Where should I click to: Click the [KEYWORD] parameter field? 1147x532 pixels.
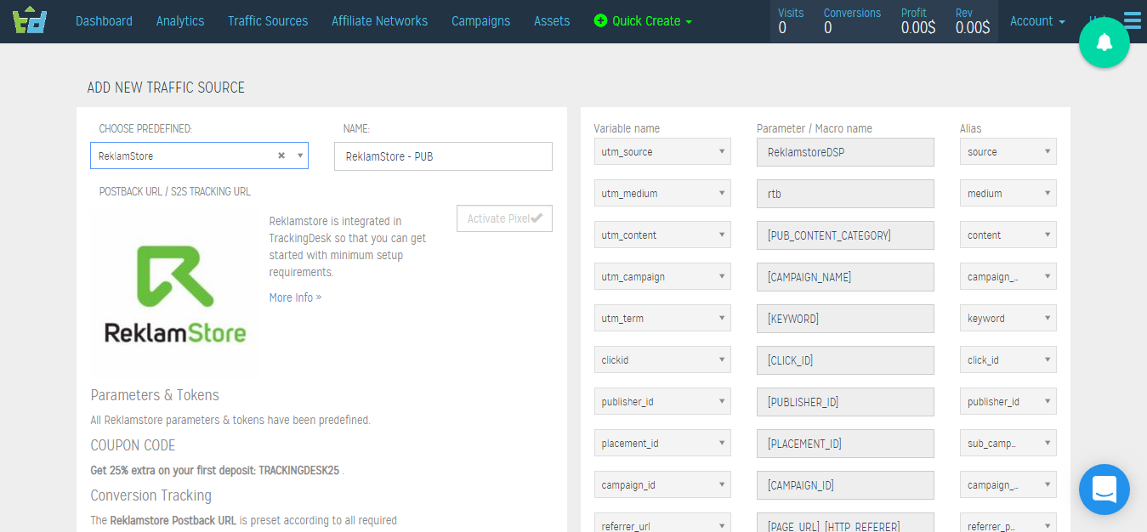tap(845, 319)
